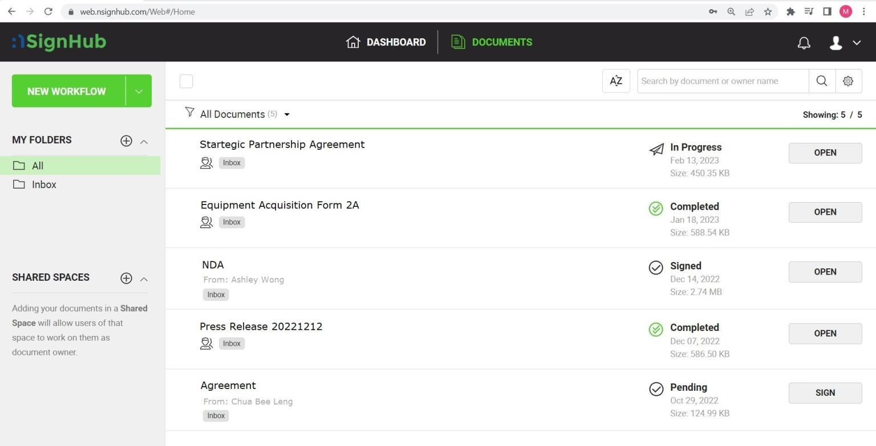Create a Shared Space via its plus icon

(x=126, y=278)
